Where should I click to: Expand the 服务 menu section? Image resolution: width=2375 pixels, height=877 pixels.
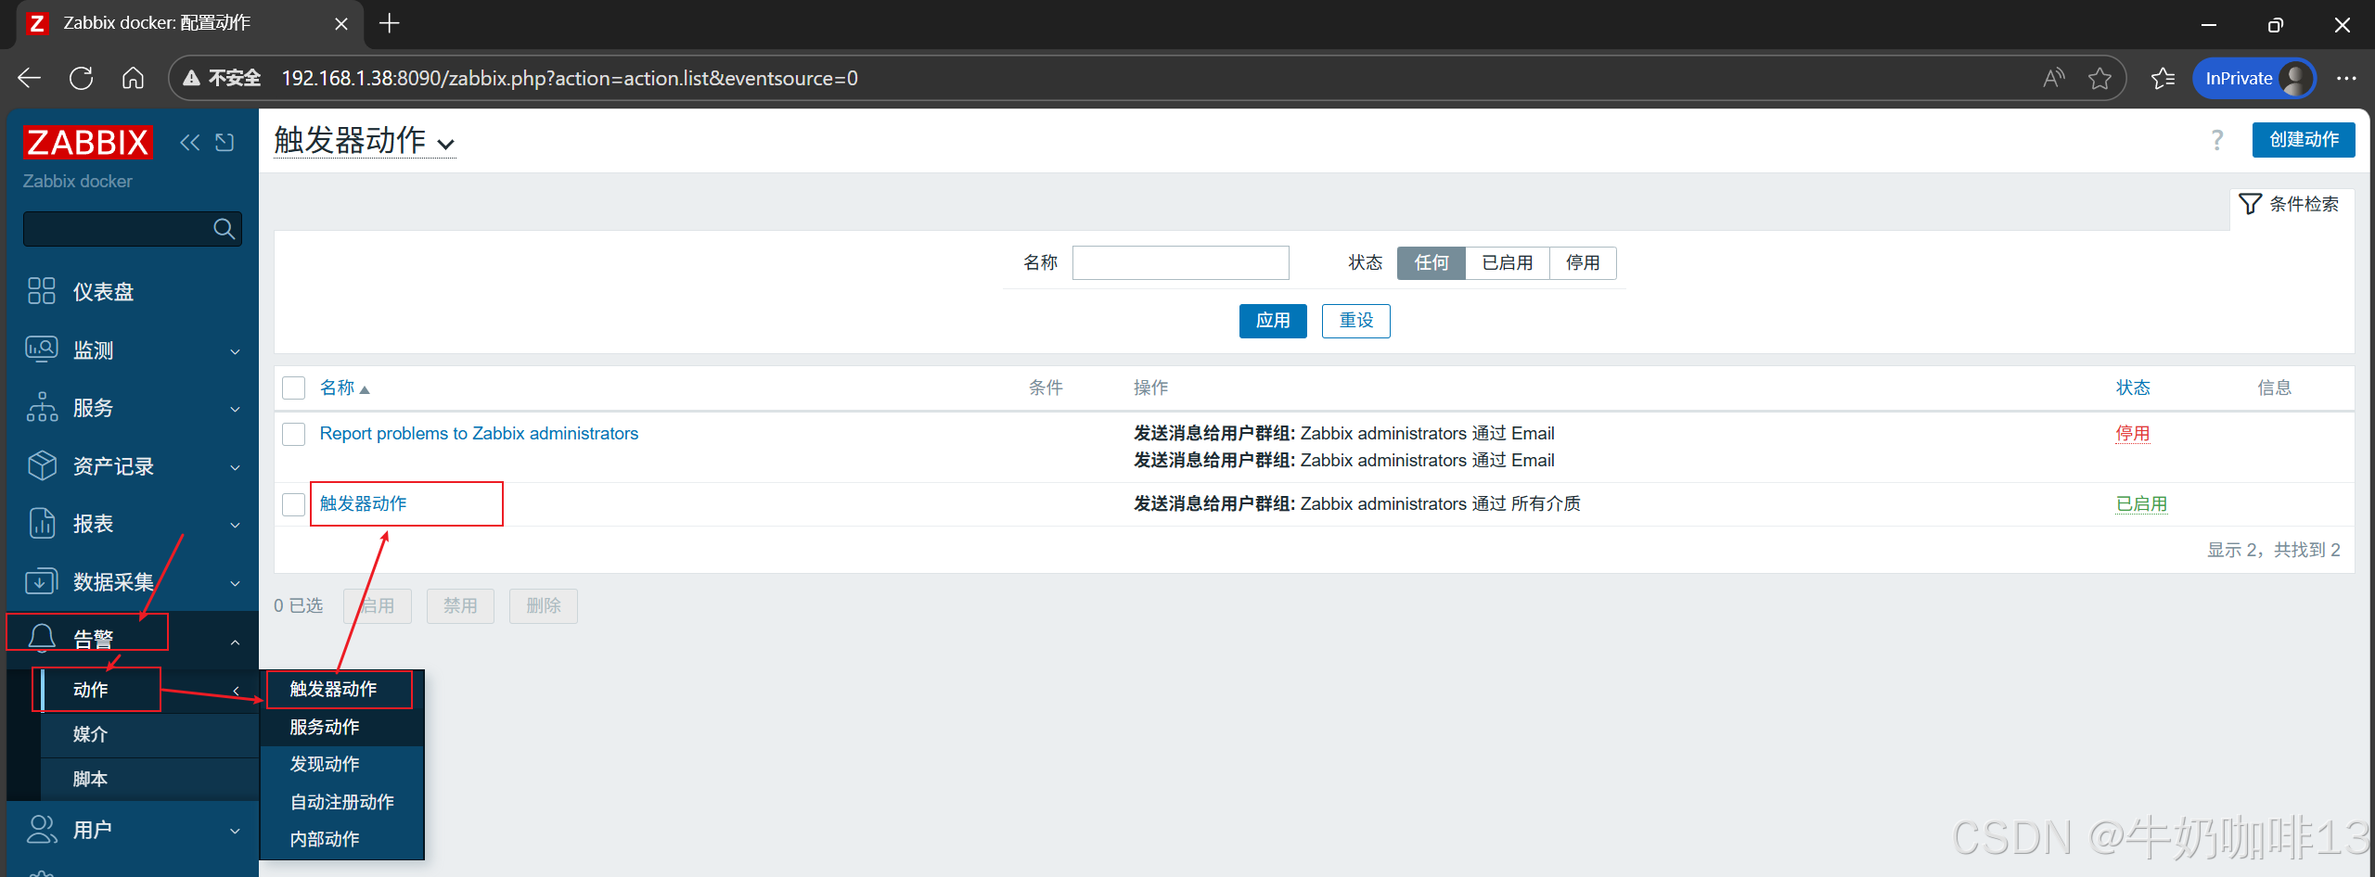[235, 409]
